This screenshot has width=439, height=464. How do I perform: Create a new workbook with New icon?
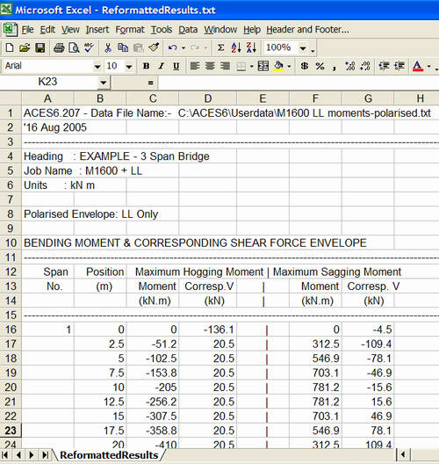10,47
